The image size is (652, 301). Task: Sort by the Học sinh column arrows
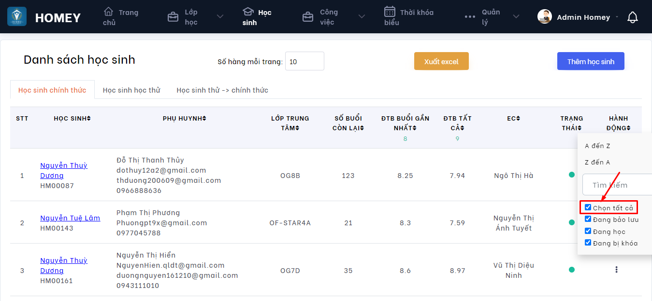(x=89, y=119)
